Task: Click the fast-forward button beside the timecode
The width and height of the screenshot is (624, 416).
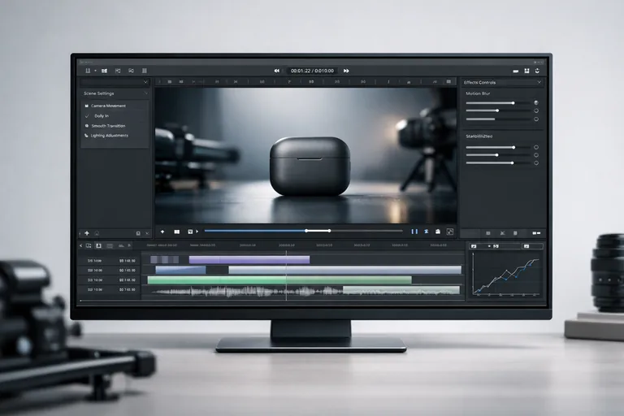Action: click(346, 71)
